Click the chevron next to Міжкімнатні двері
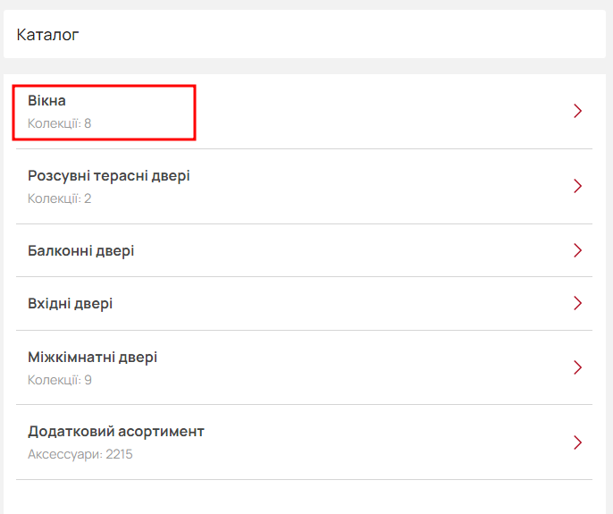Image resolution: width=613 pixels, height=514 pixels. (x=578, y=367)
